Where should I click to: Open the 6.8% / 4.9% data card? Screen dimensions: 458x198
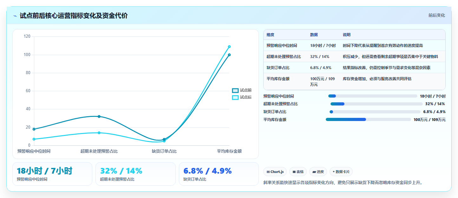click(x=219, y=174)
